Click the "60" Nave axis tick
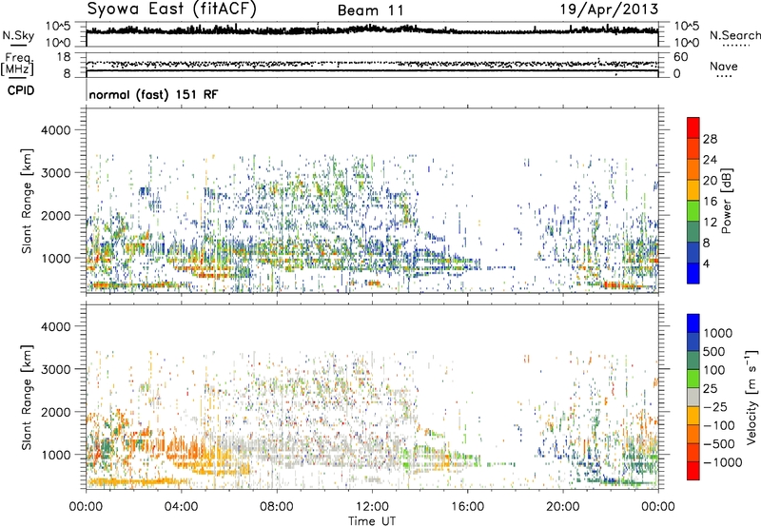 [681, 57]
